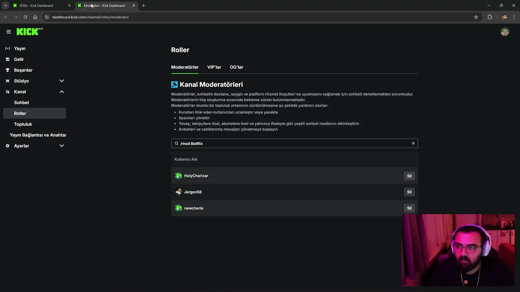Viewport: 520px width, 292px height.
Task: Open the tab search dropdown arrow
Action: [5, 6]
